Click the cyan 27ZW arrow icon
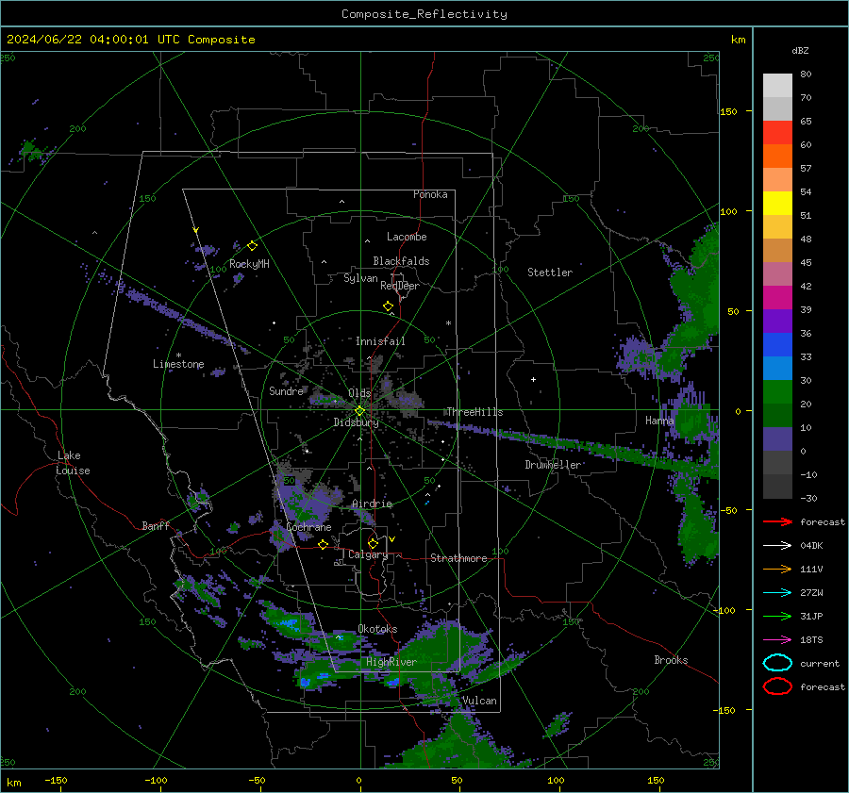Viewport: 849px width, 793px height. pyautogui.click(x=777, y=593)
